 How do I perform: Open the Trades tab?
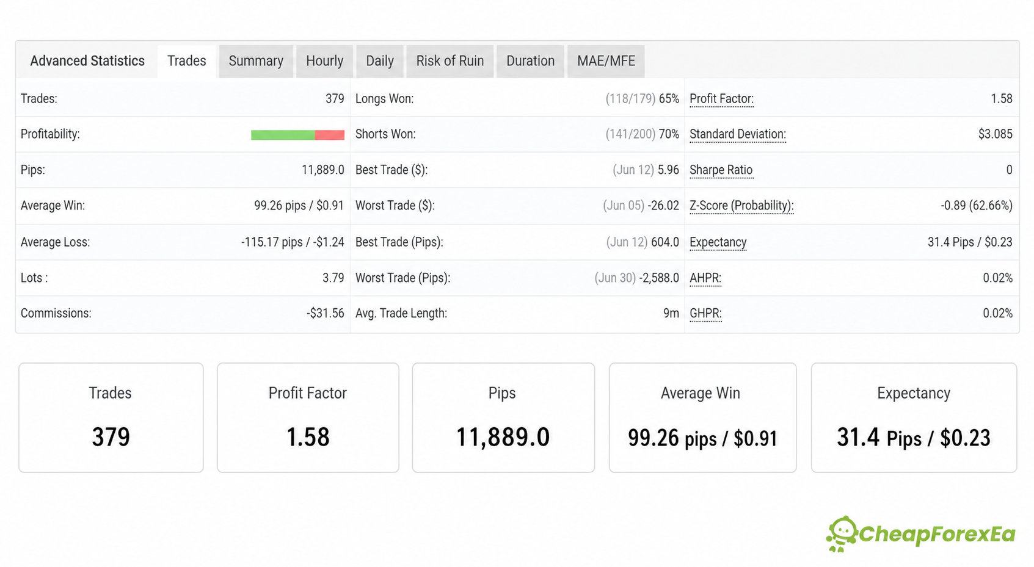(x=187, y=61)
